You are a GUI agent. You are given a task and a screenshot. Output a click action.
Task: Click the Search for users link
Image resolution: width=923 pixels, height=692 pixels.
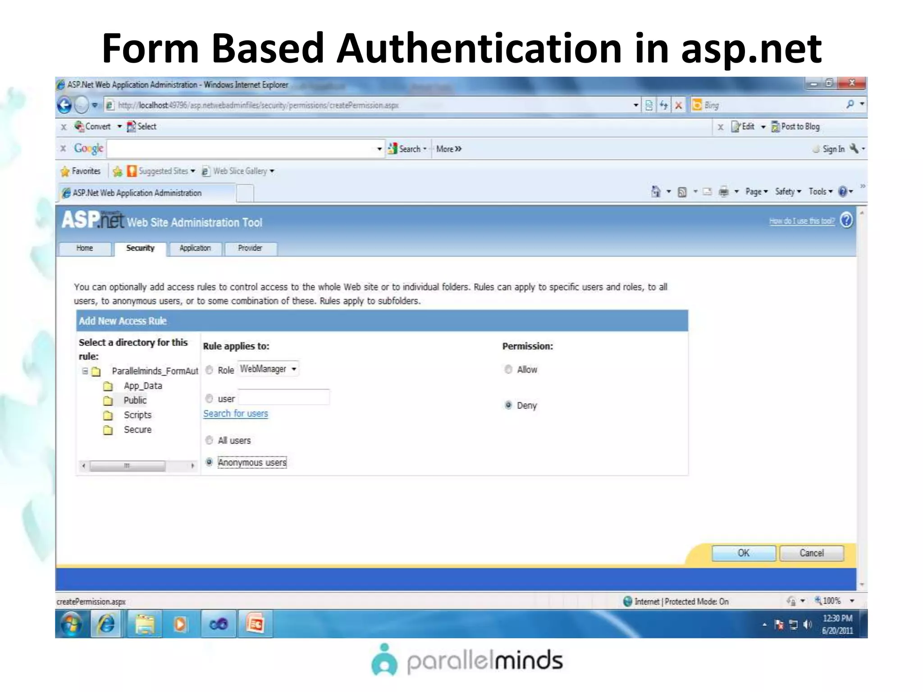coord(235,414)
